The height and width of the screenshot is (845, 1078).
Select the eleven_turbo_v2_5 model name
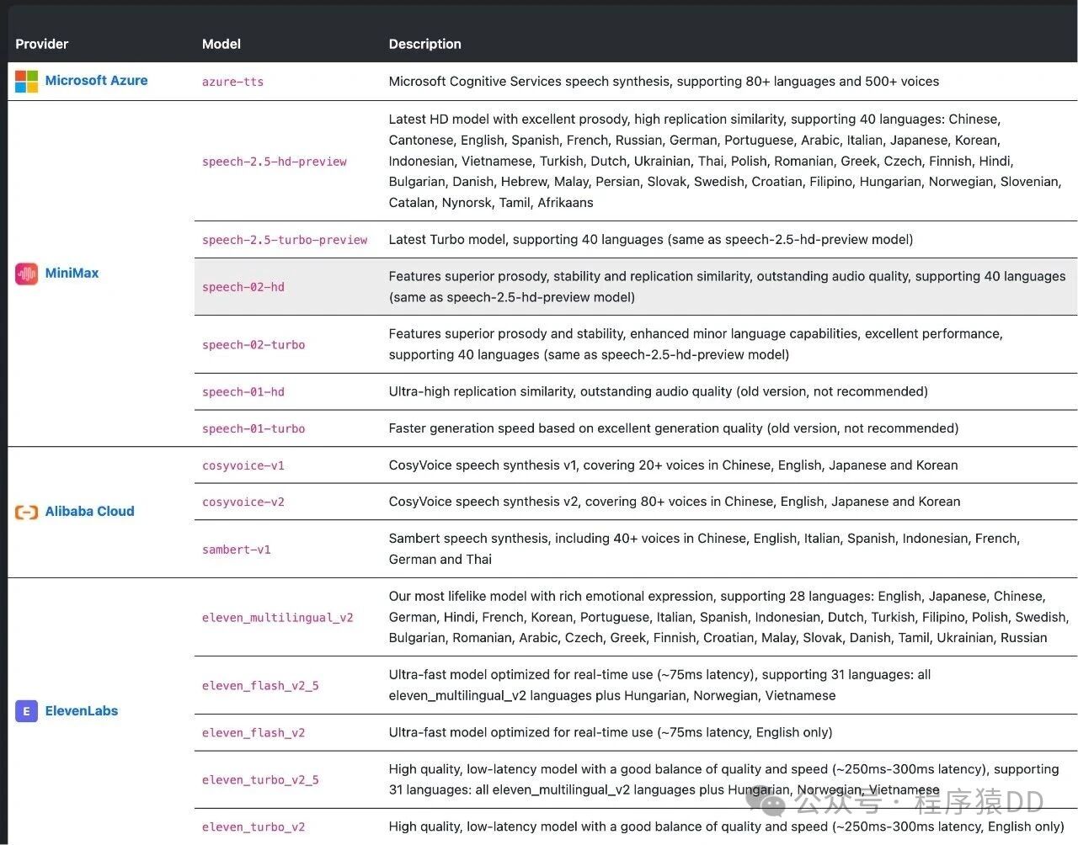(260, 780)
